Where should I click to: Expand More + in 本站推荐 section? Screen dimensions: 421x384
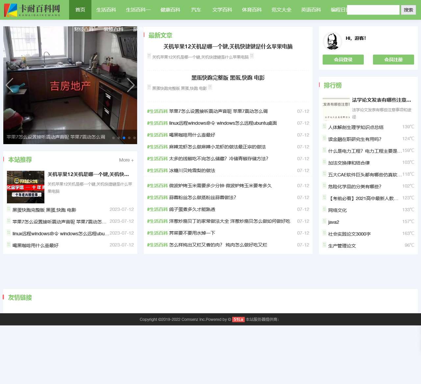[126, 160]
